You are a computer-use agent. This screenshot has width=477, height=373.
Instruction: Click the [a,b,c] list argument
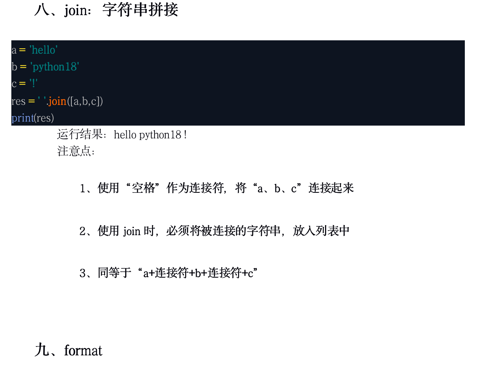click(x=85, y=101)
